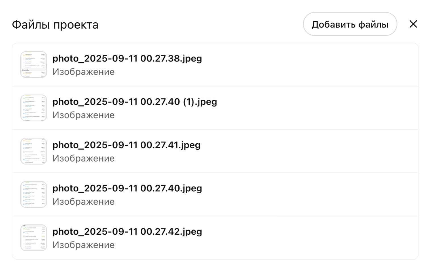
Task: Open the thumbnail of photo_2025-09-11 00.27.38.jpeg
Action: 33,65
